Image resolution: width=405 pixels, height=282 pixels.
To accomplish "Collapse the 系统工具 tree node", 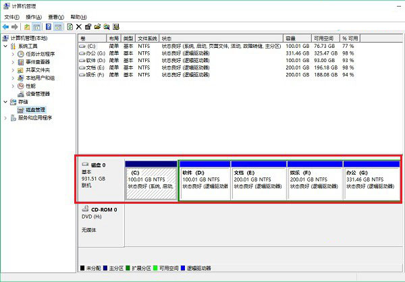I will pyautogui.click(x=5, y=46).
